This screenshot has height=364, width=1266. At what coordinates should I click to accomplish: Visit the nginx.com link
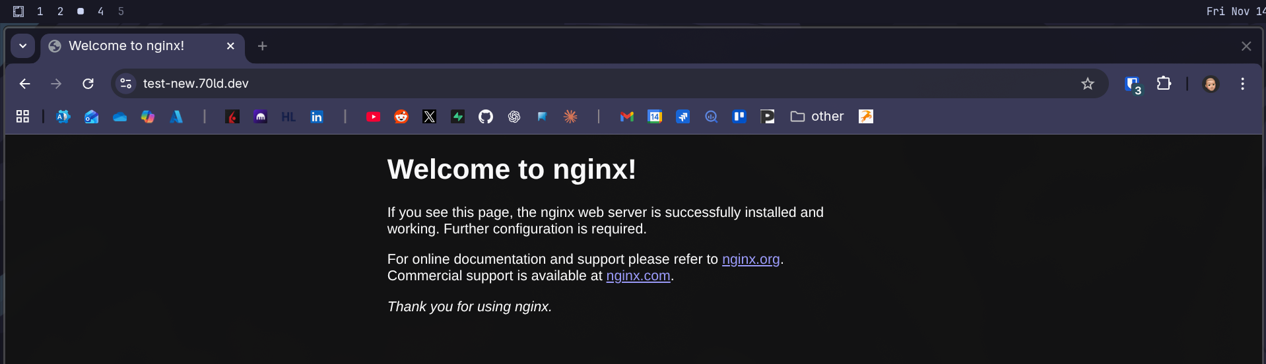click(x=638, y=276)
